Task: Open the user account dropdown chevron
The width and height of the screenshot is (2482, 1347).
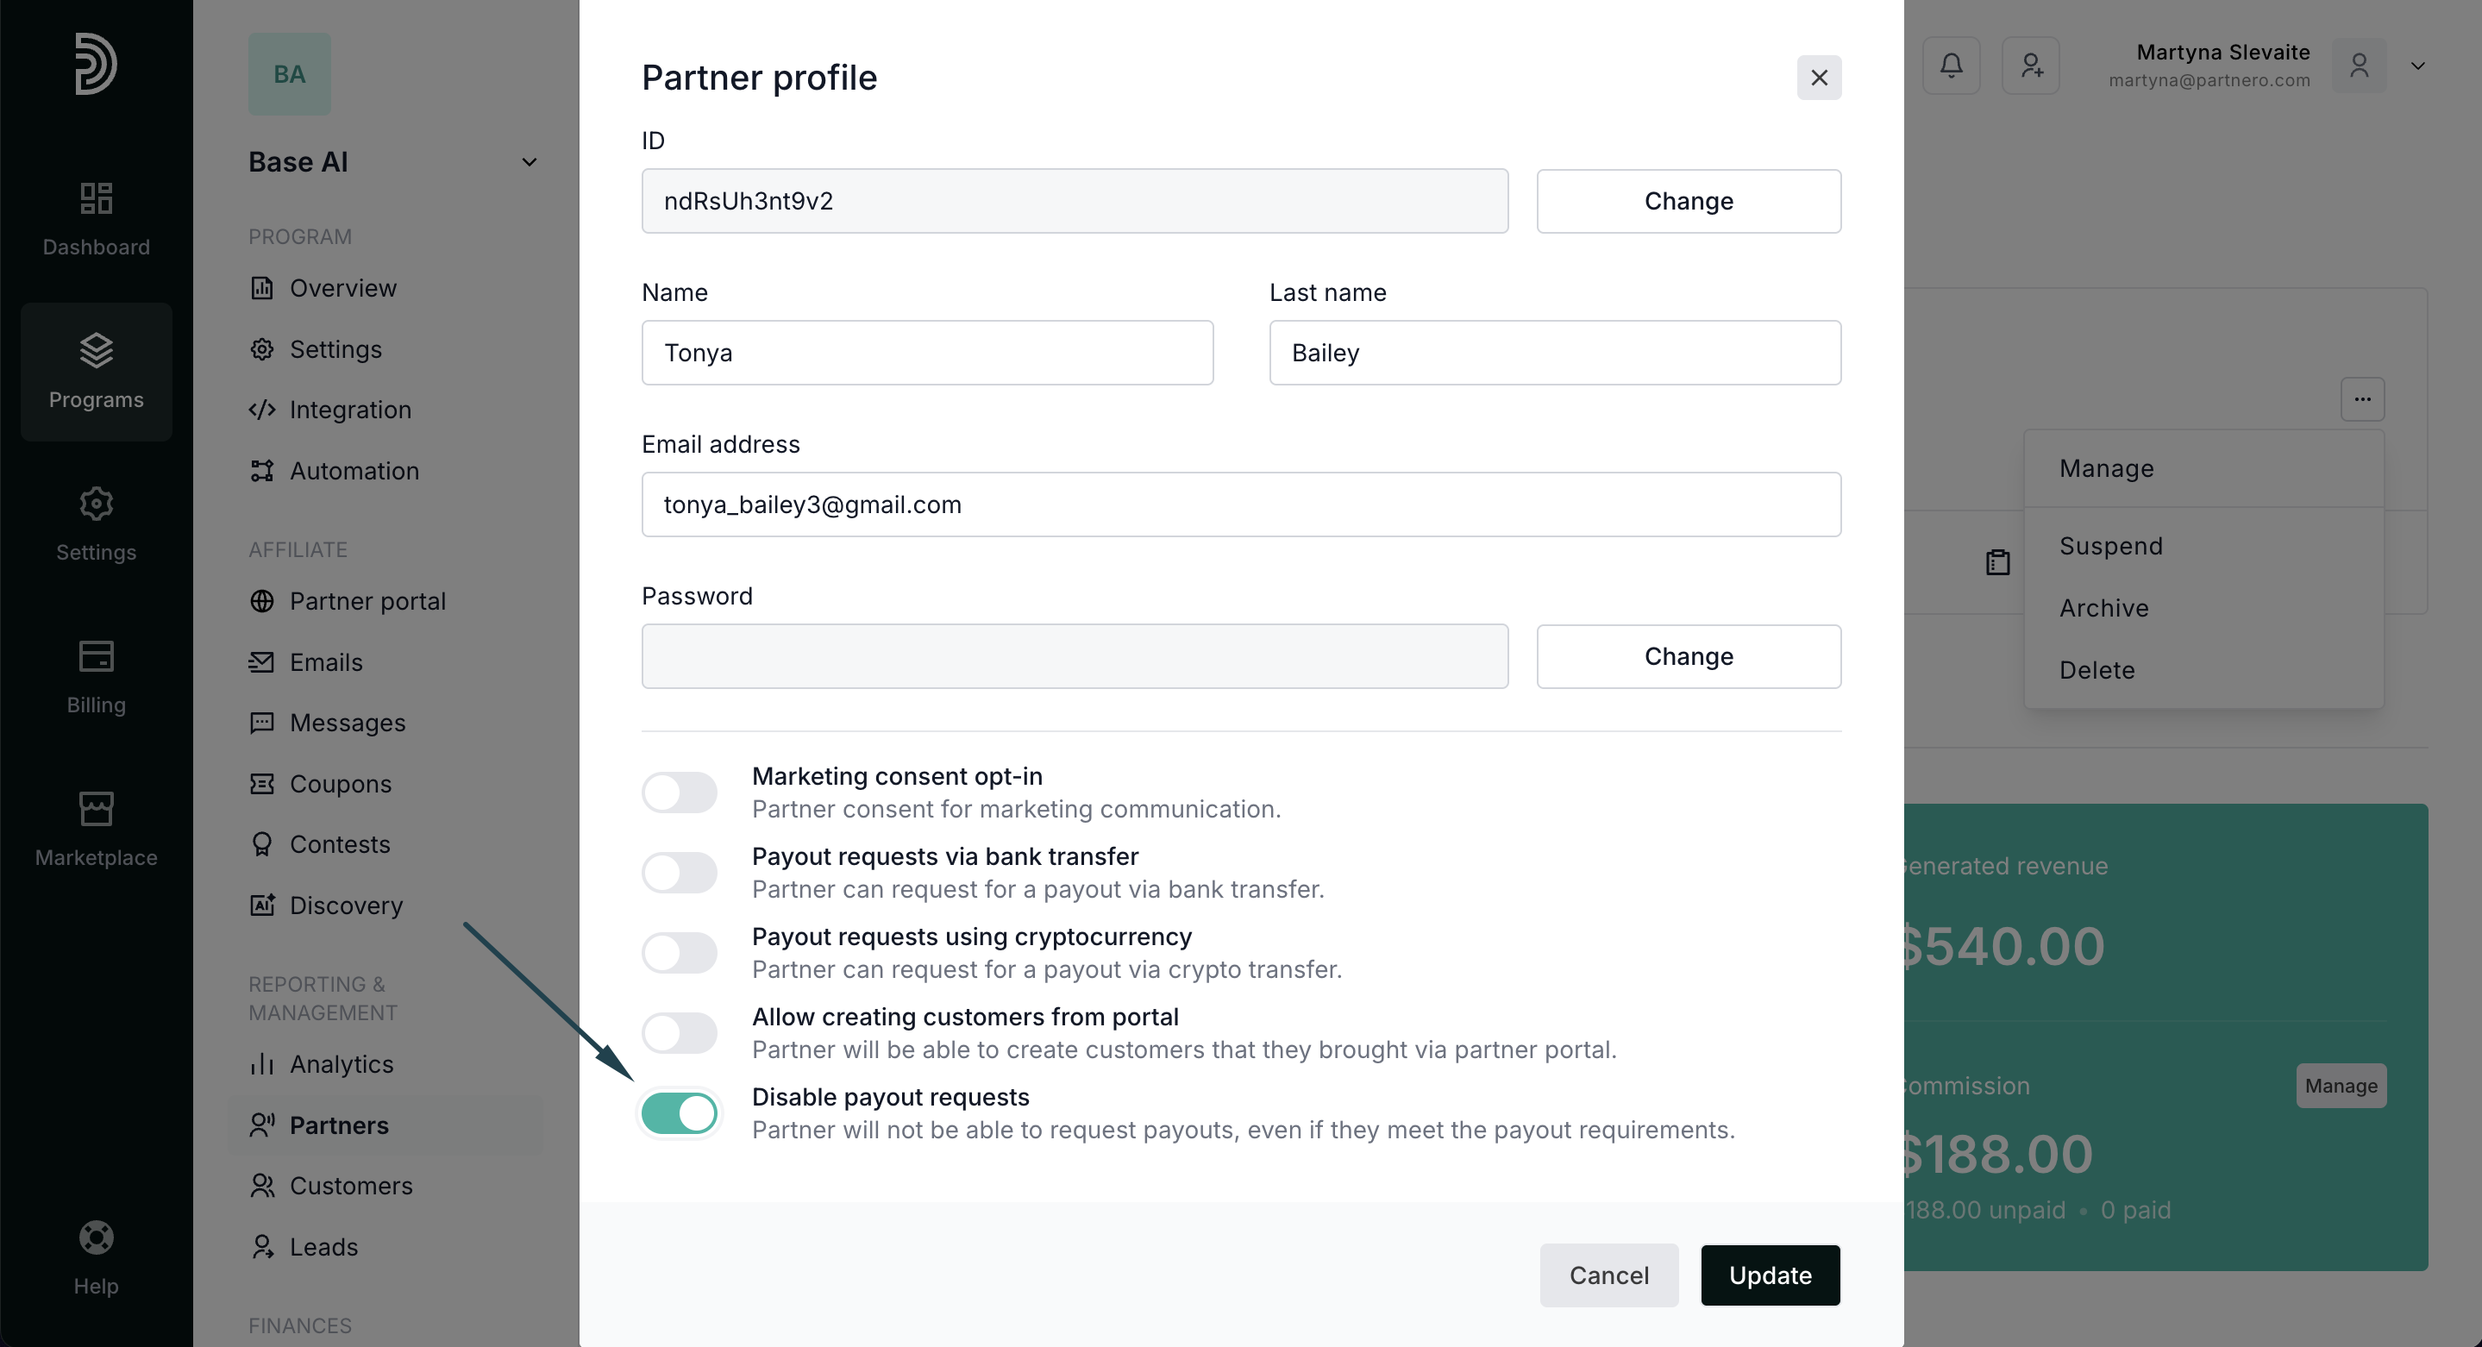Action: [x=2417, y=66]
